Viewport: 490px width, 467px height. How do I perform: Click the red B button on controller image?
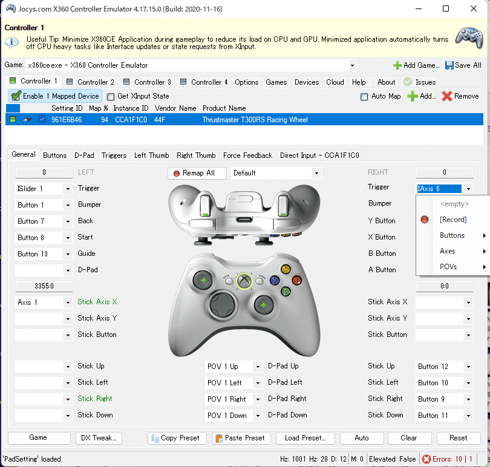click(296, 280)
